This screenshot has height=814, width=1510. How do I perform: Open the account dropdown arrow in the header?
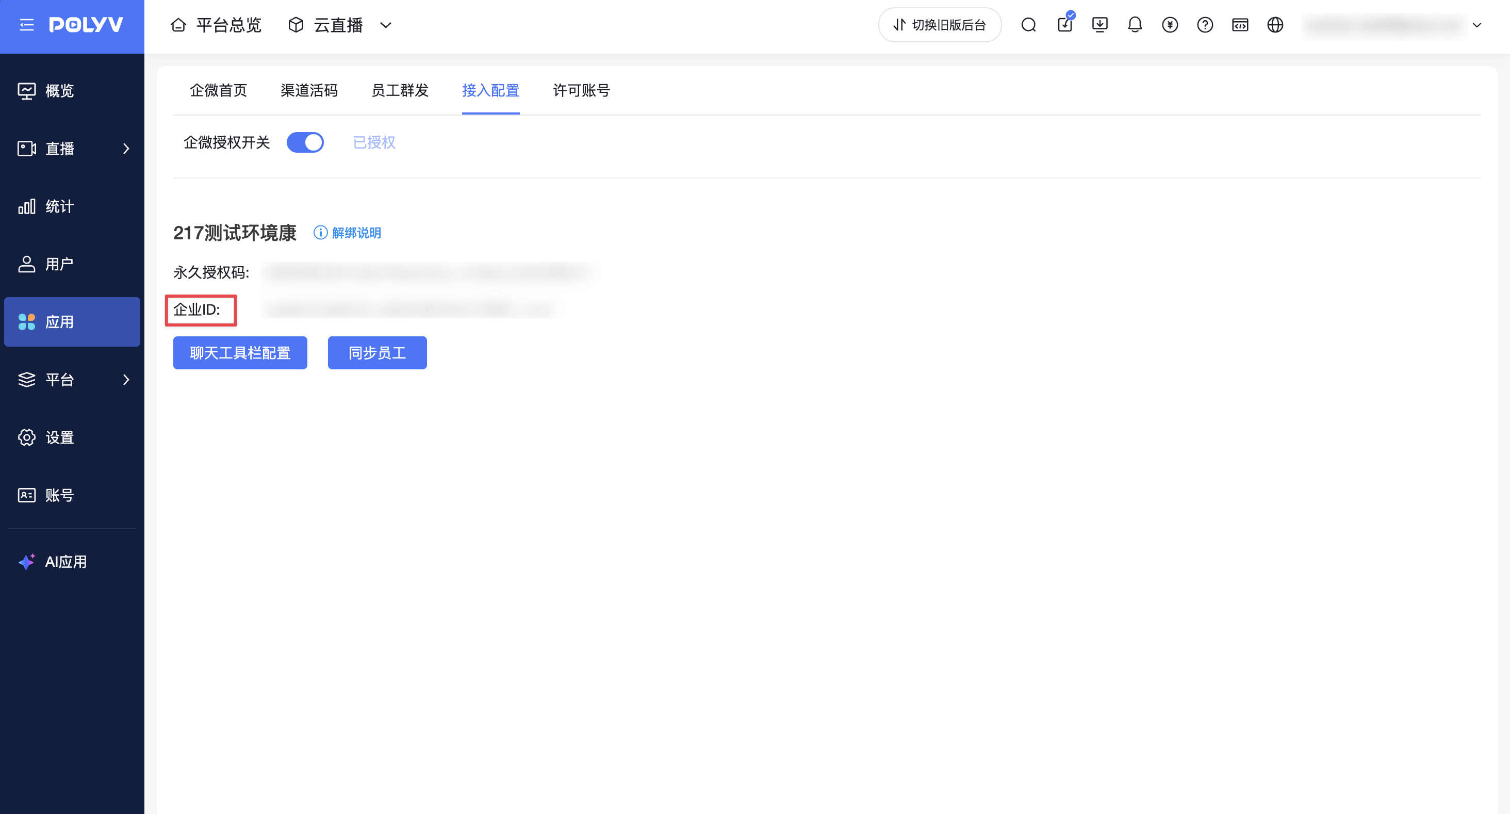pyautogui.click(x=1477, y=25)
